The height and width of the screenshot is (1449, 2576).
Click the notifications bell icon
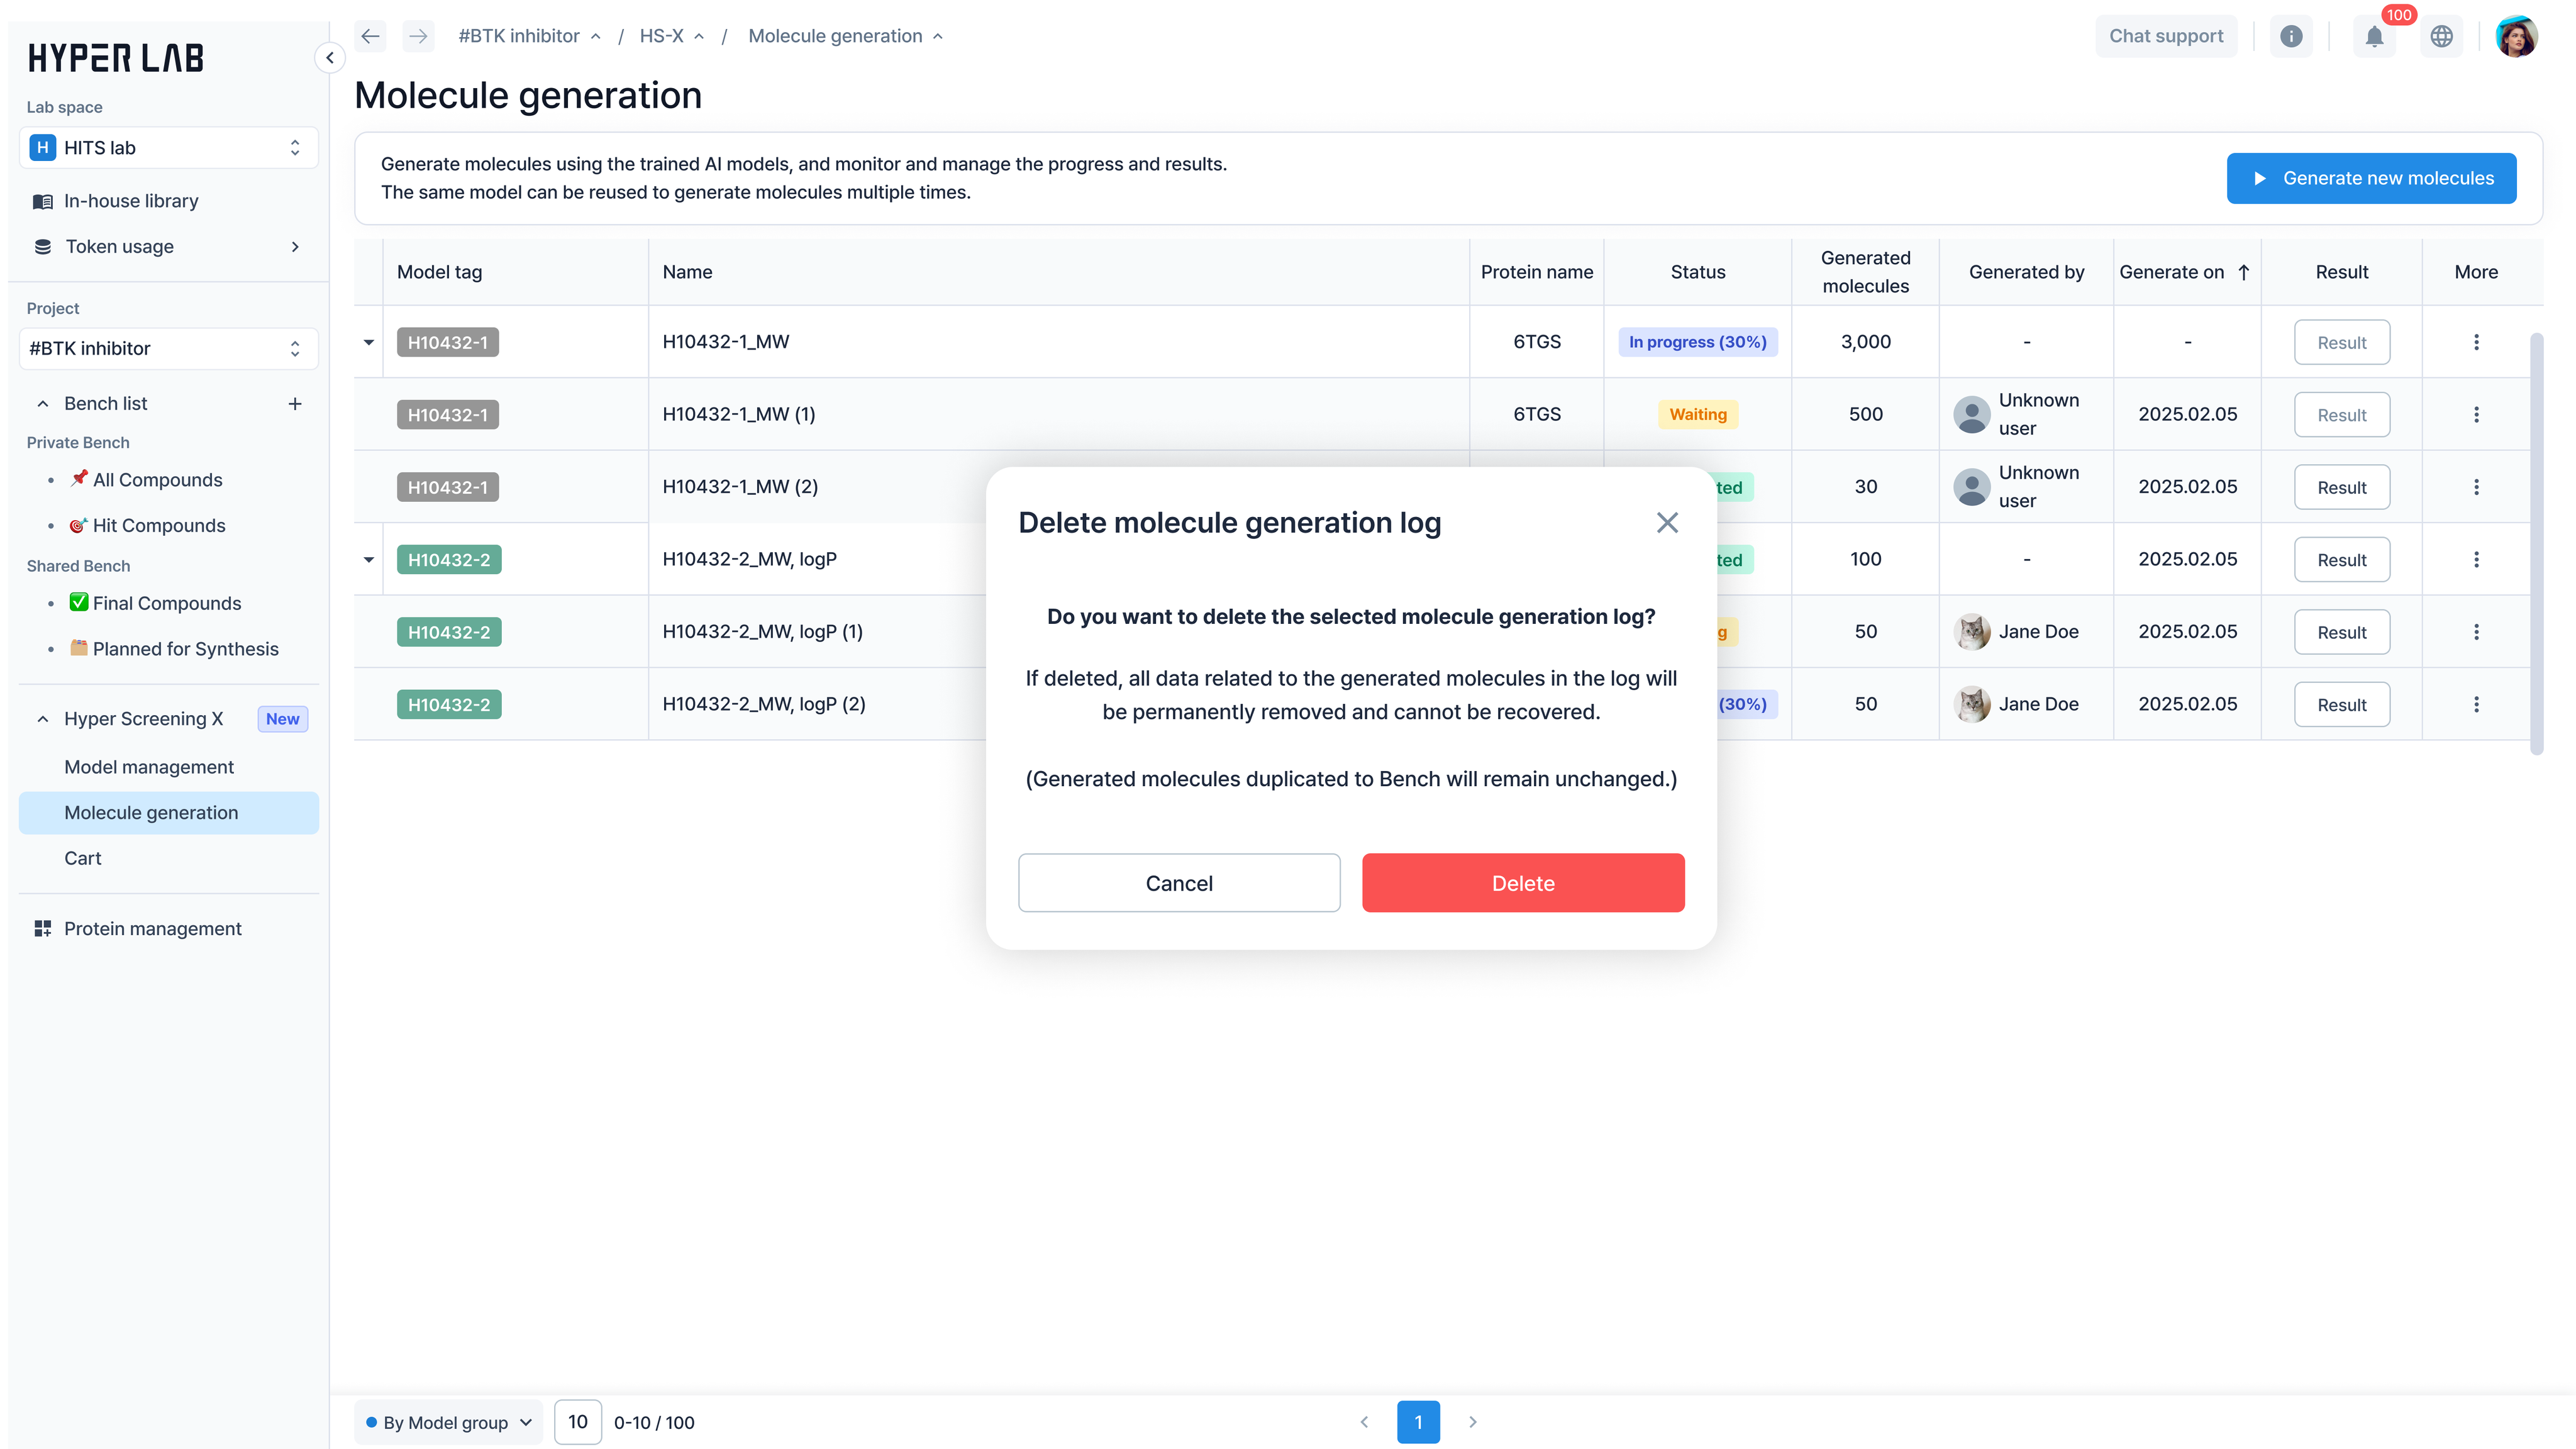coord(2374,37)
